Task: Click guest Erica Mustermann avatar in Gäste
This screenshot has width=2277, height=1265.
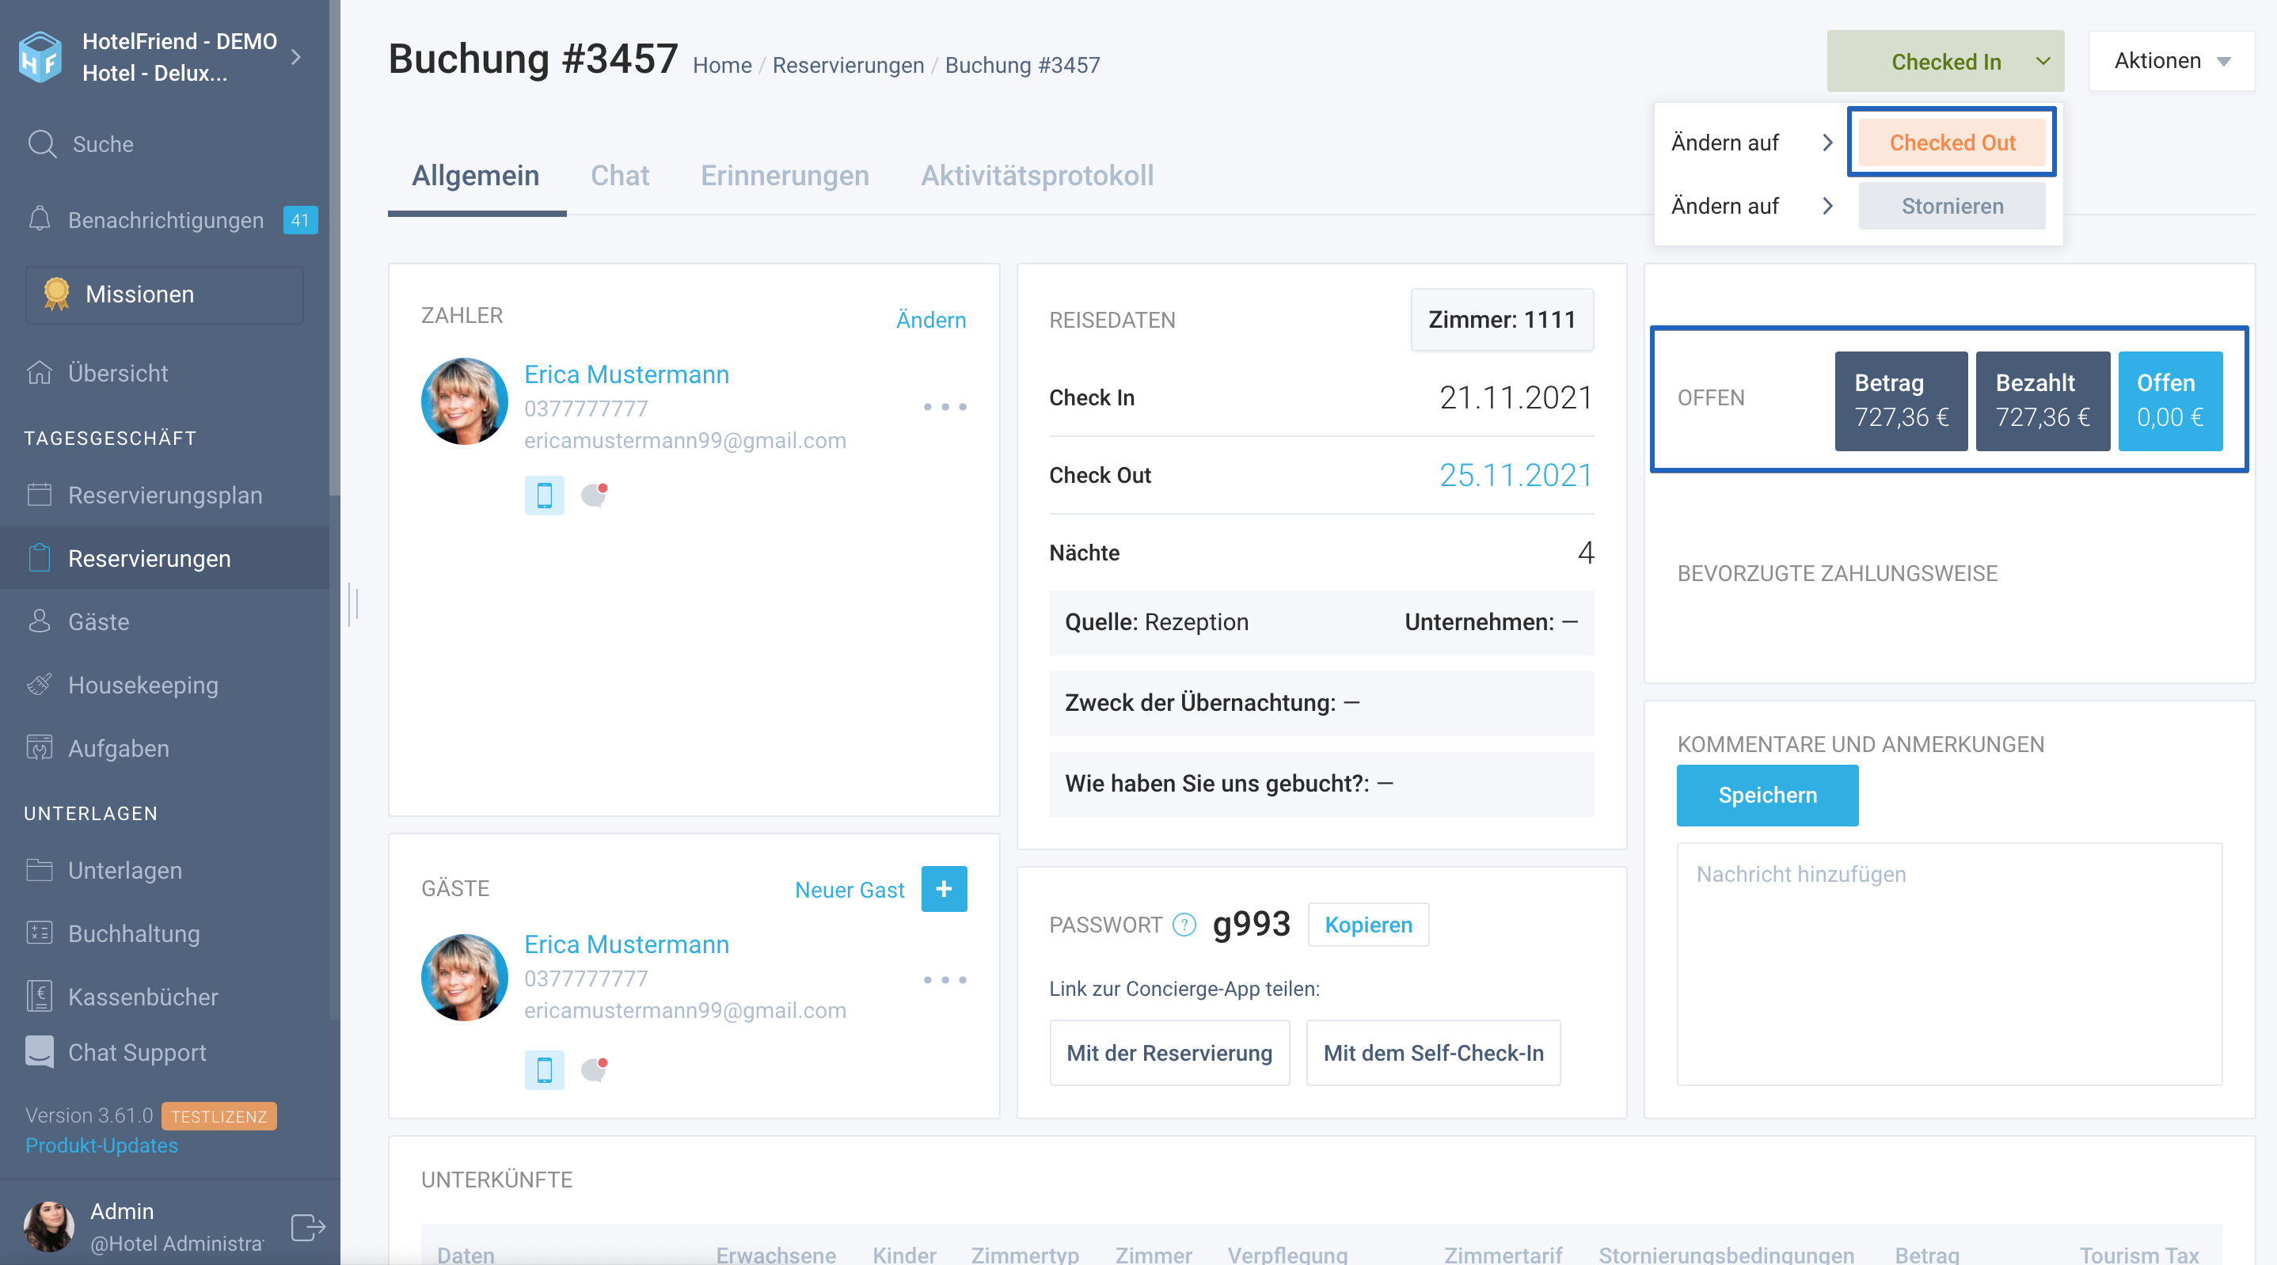Action: (464, 978)
